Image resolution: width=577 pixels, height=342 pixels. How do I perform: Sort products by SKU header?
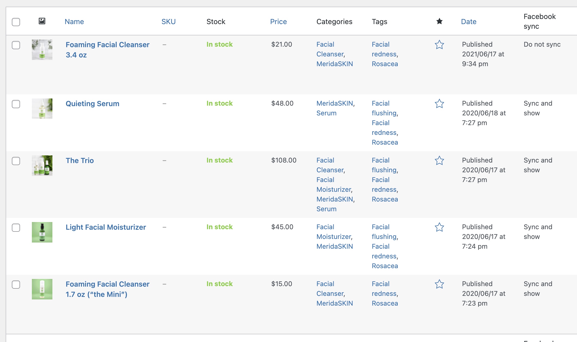169,22
